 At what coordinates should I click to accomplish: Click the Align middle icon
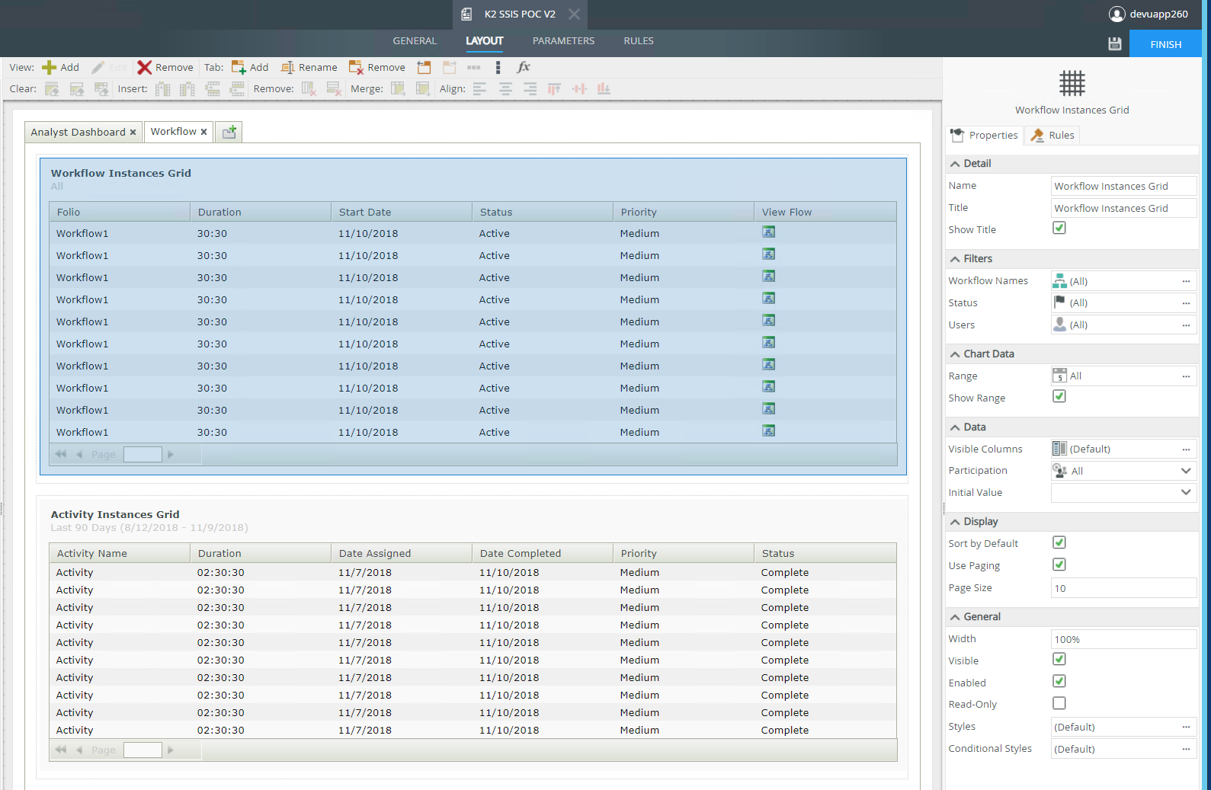click(x=579, y=89)
